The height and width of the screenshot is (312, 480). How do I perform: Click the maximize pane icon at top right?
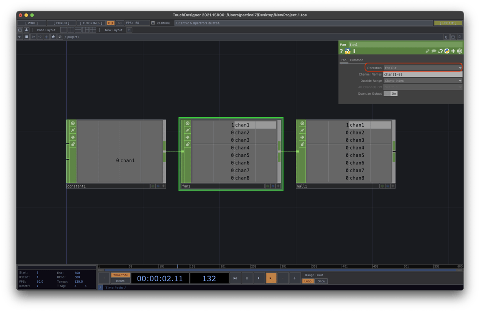[453, 37]
